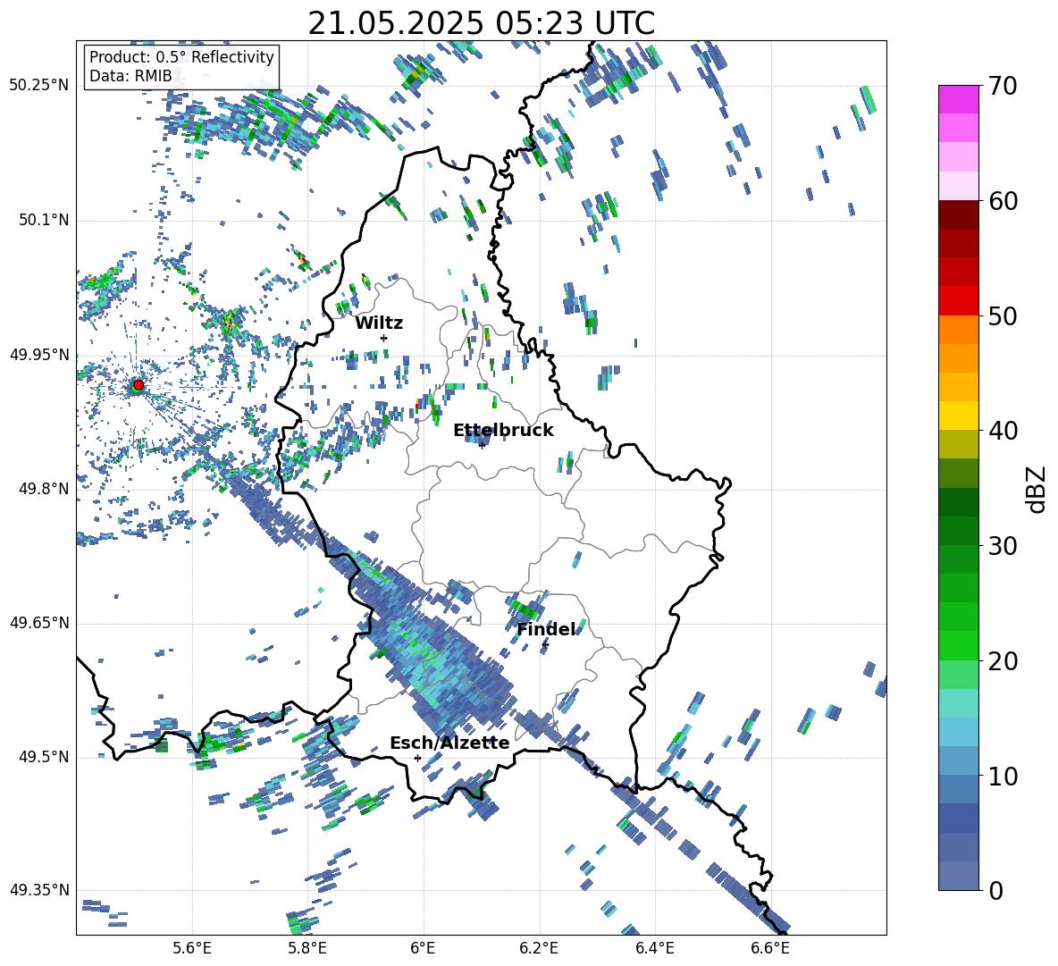
Task: Click the longitude label 5.8°E
Action: click(x=307, y=949)
